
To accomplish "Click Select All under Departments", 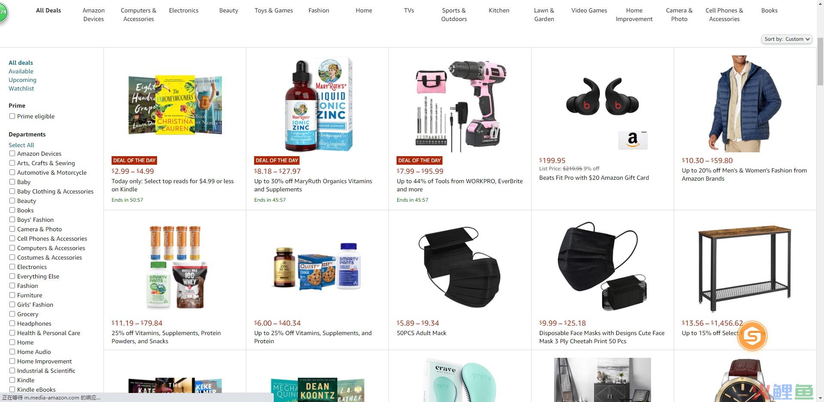I will [x=21, y=145].
